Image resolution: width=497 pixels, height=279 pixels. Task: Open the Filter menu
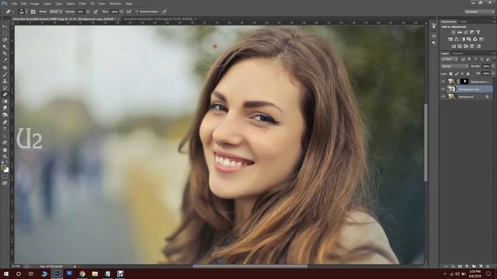(82, 4)
